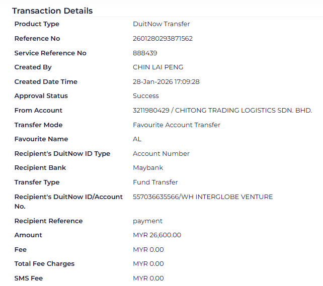The width and height of the screenshot is (323, 286).
Task: Click the Approval Status field label
Action: coord(41,96)
